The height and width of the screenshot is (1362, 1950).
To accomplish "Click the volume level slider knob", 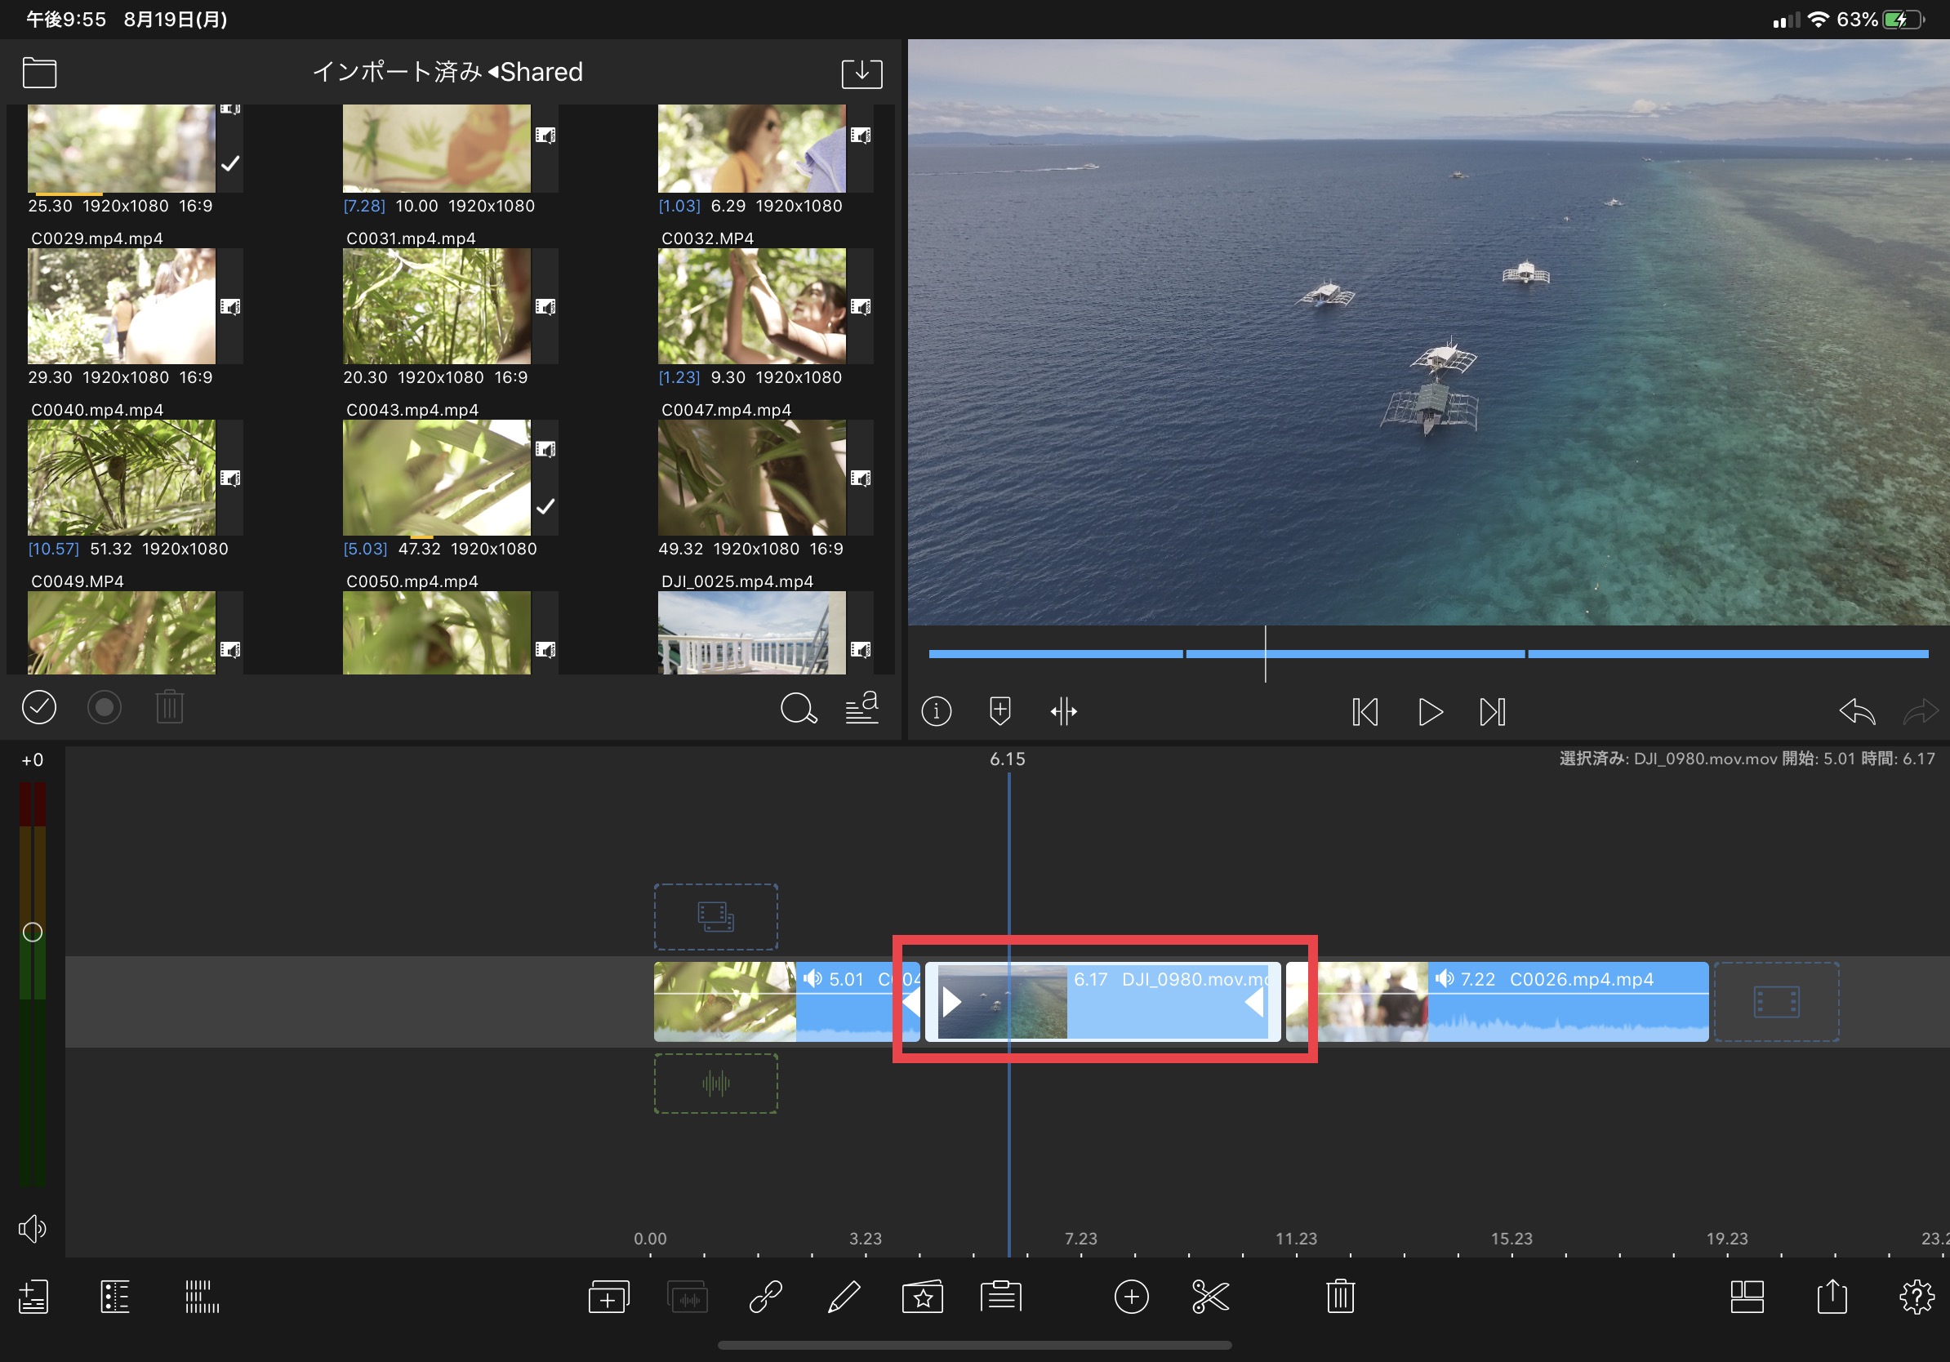I will point(33,932).
